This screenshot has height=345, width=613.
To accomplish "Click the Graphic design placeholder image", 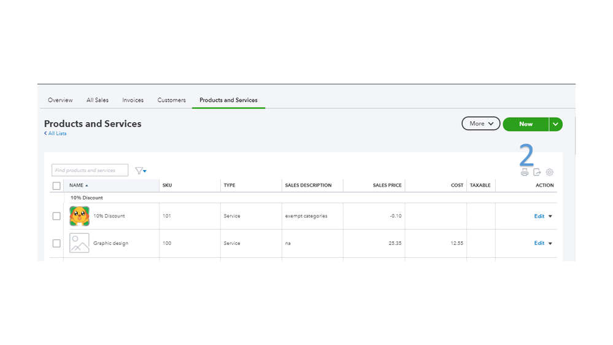I will pyautogui.click(x=79, y=243).
